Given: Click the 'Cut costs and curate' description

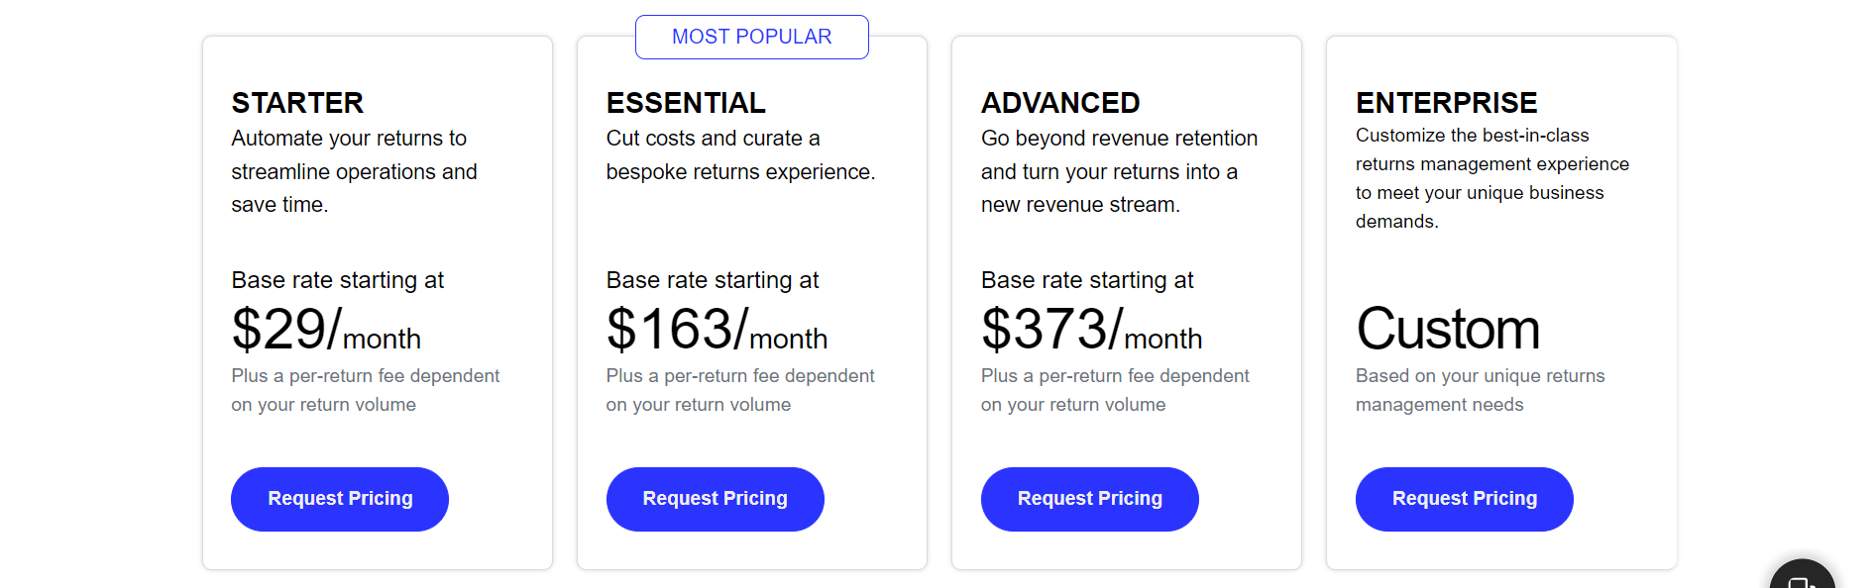Looking at the screenshot, I should pos(740,154).
